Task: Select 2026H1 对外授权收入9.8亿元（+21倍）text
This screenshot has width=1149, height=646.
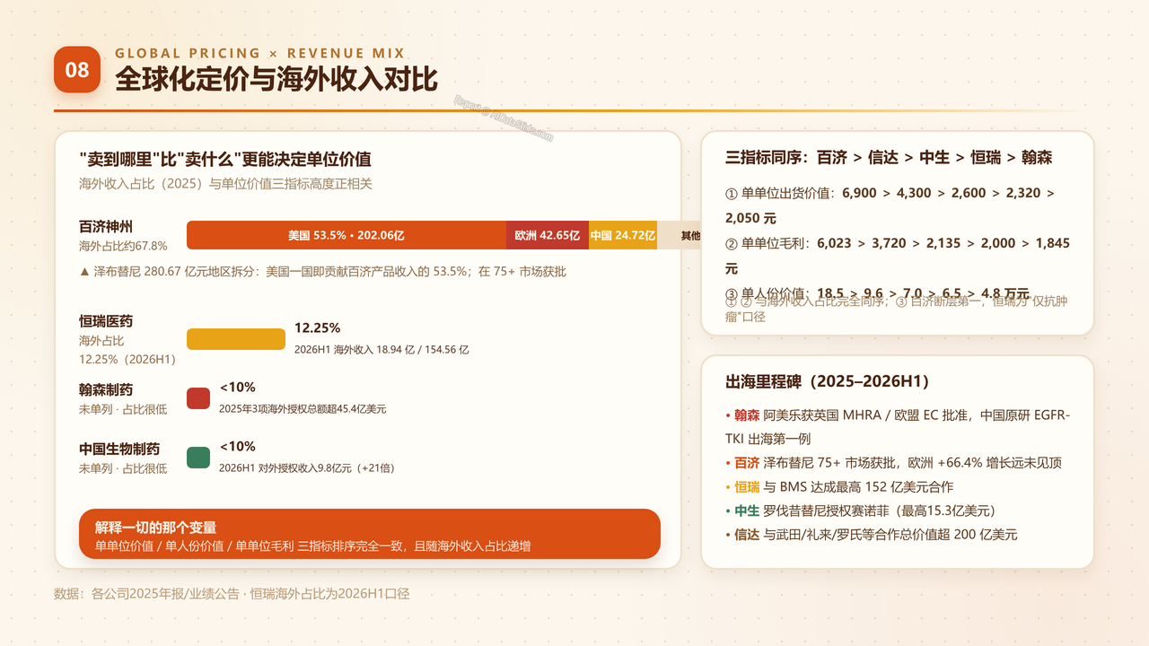Action: (307, 467)
